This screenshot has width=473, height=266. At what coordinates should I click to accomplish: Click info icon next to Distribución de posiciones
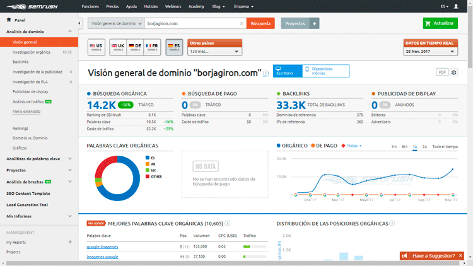coord(392,223)
